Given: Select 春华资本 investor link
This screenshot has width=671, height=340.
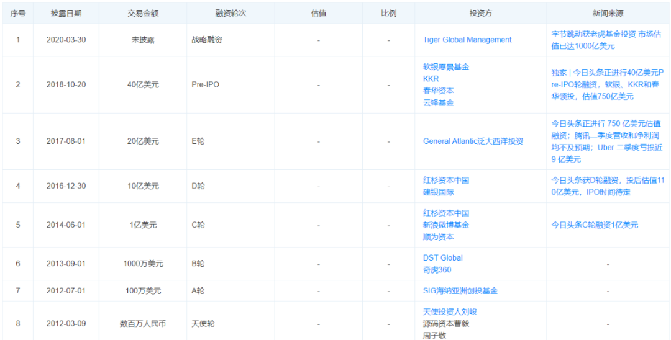Looking at the screenshot, I should 438,91.
